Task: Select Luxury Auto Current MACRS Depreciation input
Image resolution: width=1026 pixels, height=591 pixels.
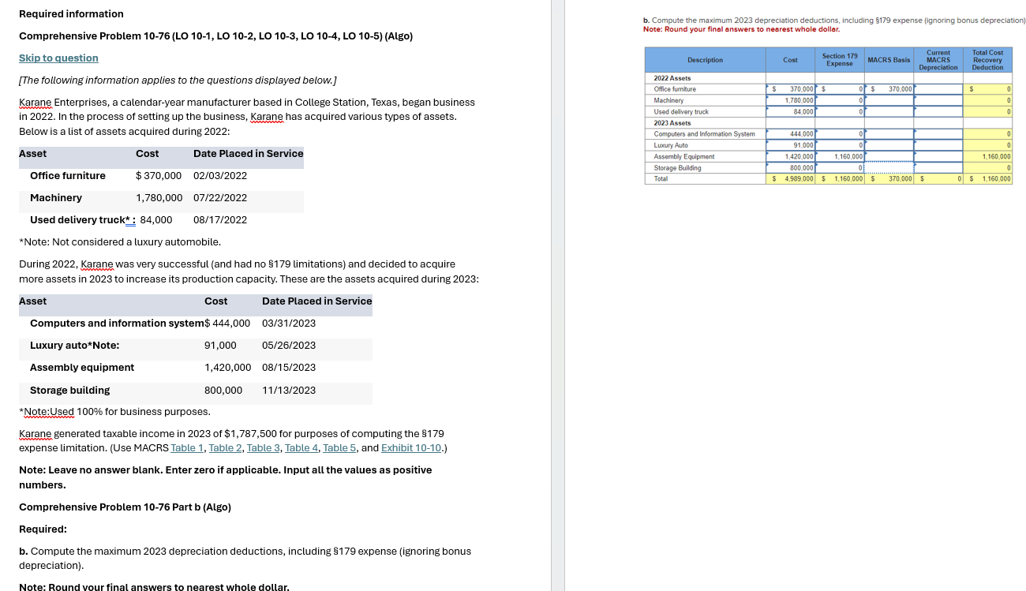Action: [938, 145]
